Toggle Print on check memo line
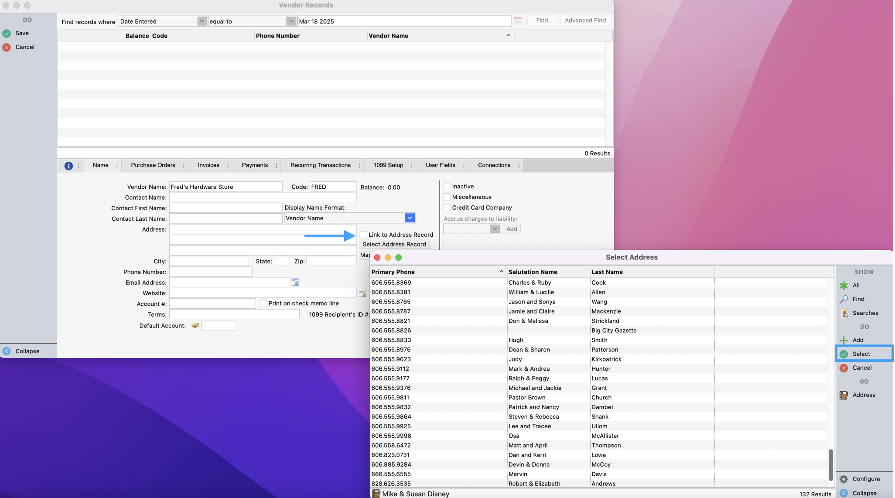 [x=263, y=303]
